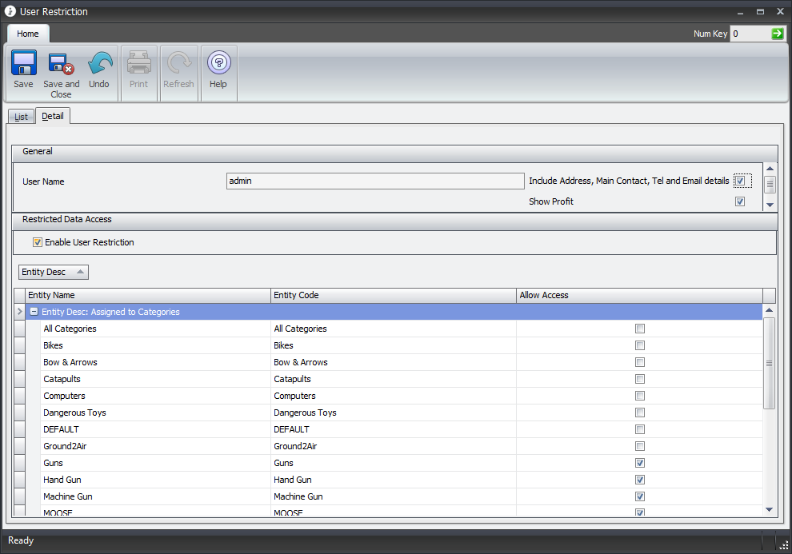Image resolution: width=792 pixels, height=554 pixels.
Task: Click the Save icon in the toolbar
Action: tap(24, 63)
